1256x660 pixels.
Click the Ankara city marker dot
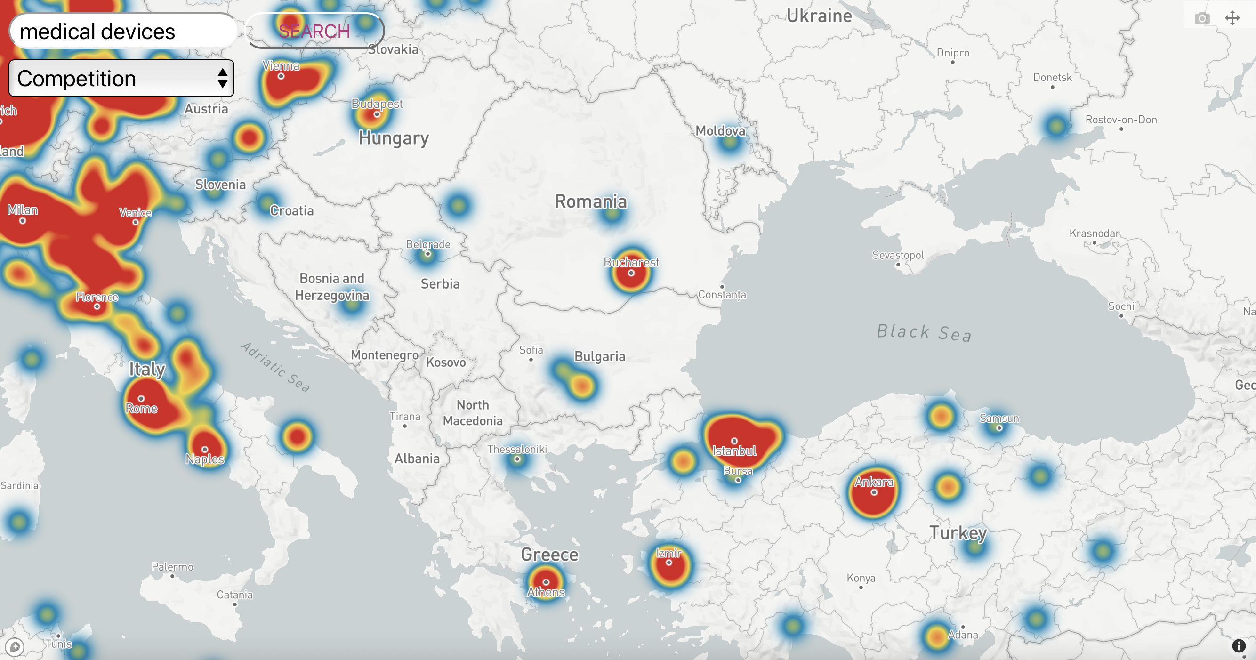(x=874, y=492)
